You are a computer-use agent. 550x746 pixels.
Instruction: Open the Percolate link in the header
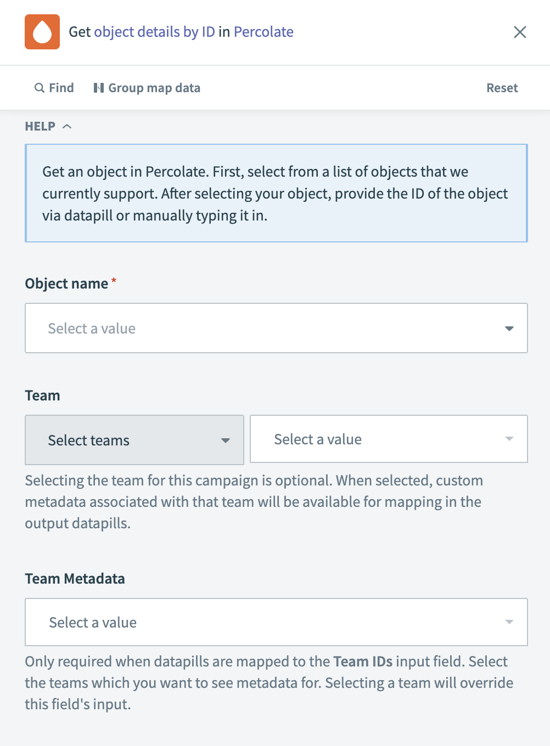coord(263,32)
